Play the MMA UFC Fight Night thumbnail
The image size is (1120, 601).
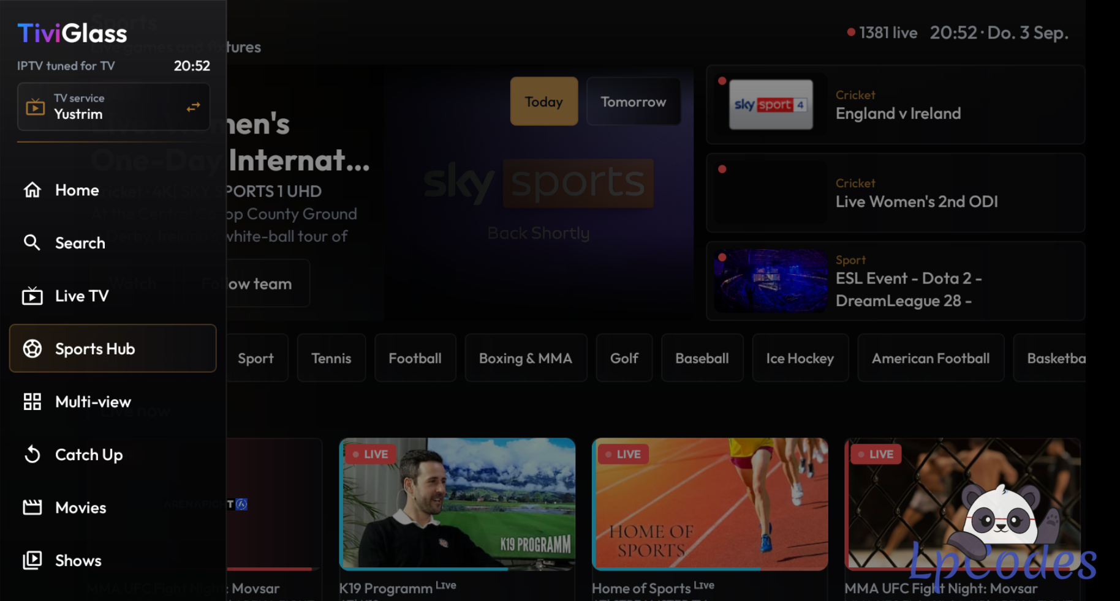(x=963, y=504)
